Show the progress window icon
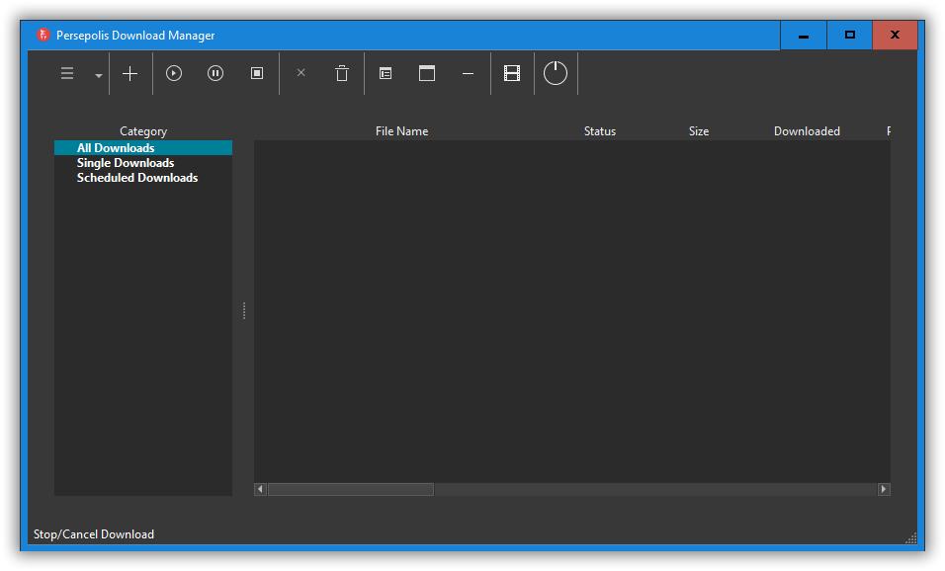945x571 pixels. pos(427,73)
